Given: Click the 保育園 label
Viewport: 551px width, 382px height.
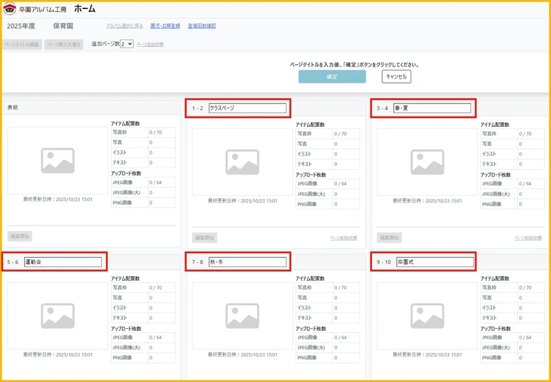Looking at the screenshot, I should coord(63,26).
